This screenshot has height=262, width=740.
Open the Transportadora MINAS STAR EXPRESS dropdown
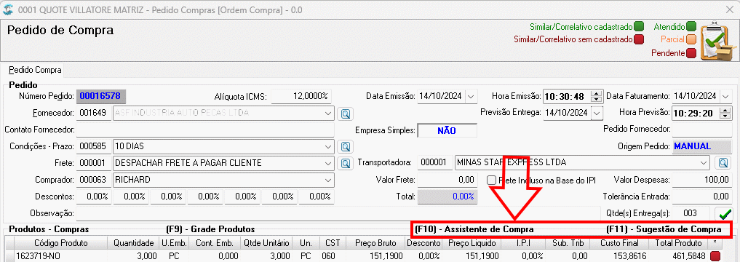[x=704, y=163]
